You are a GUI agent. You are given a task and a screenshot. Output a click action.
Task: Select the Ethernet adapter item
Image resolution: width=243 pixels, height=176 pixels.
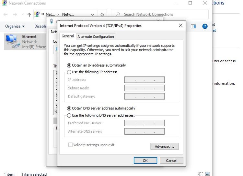click(25, 42)
